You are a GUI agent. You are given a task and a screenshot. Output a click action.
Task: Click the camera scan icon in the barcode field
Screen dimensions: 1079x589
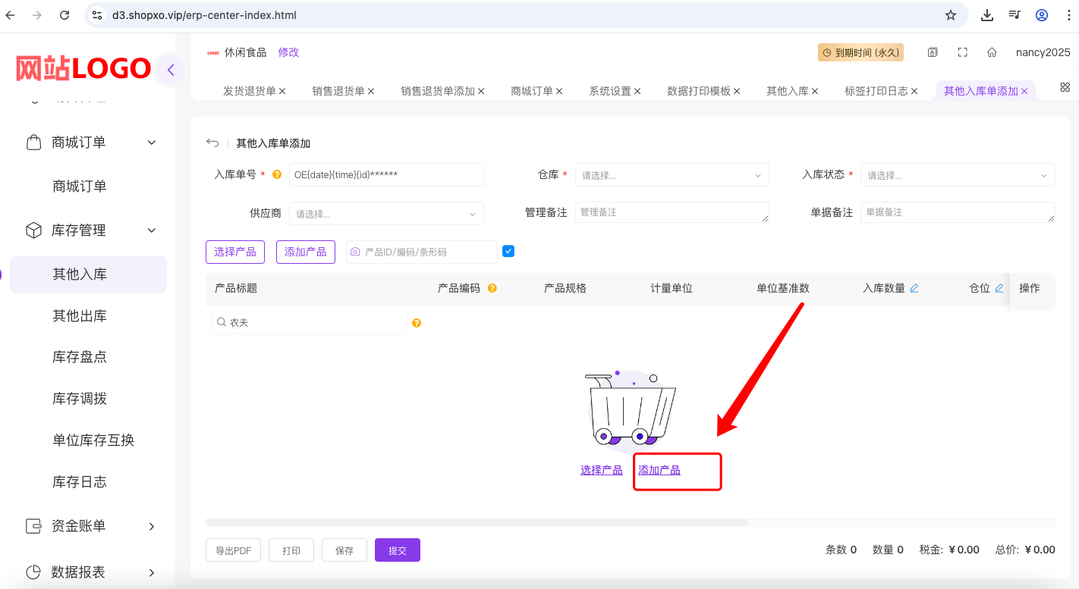[x=355, y=252]
